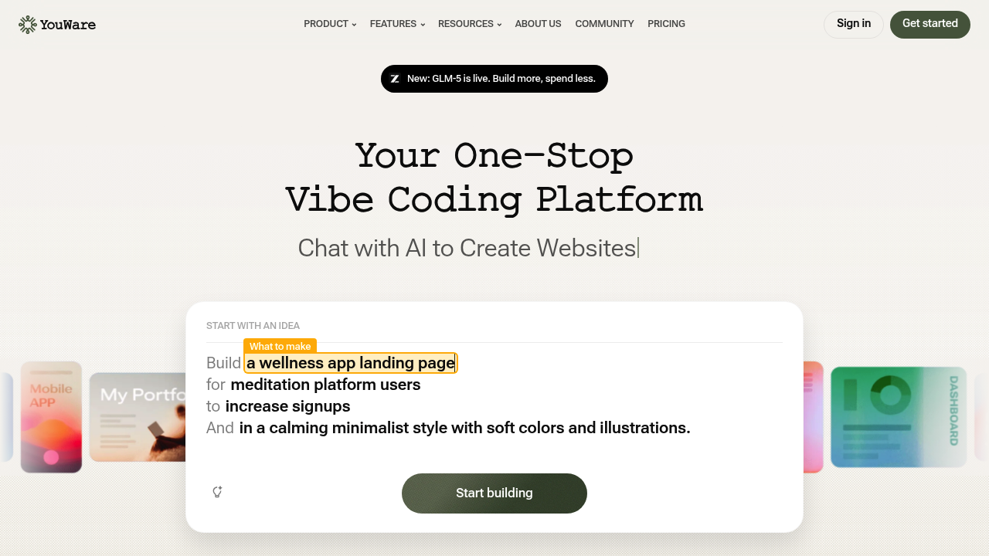Image resolution: width=989 pixels, height=556 pixels.
Task: Open the COMMUNITY section
Action: (604, 24)
